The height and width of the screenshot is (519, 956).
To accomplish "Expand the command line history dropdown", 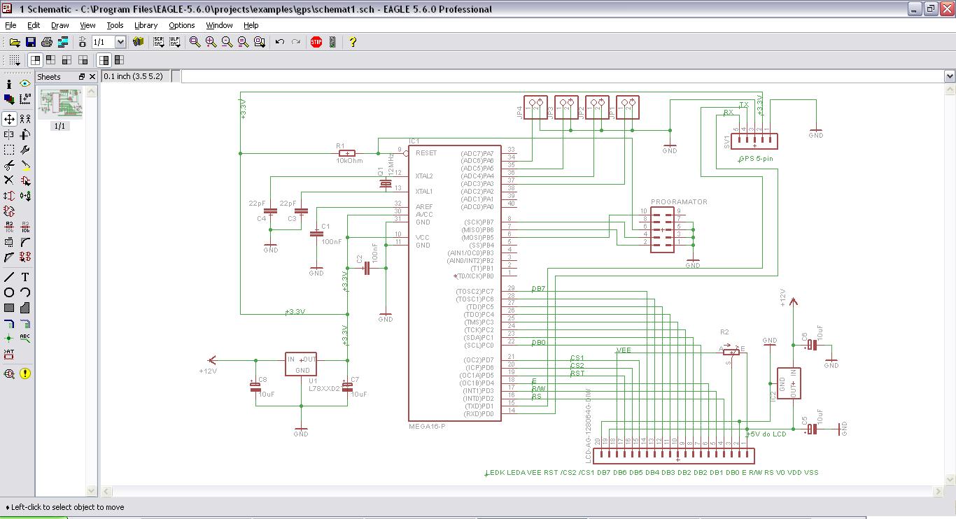I will click(950, 76).
